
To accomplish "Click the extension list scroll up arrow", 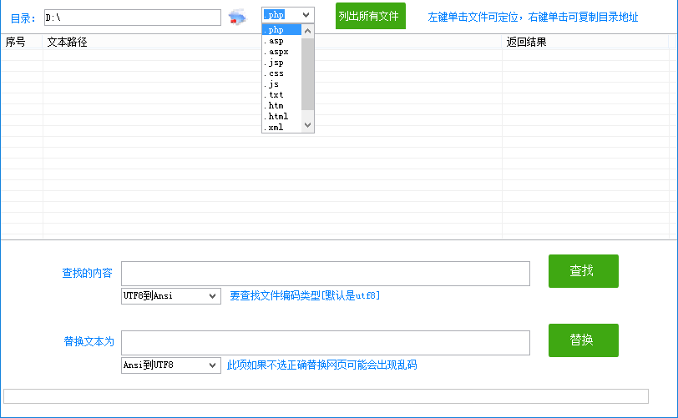I will [307, 31].
